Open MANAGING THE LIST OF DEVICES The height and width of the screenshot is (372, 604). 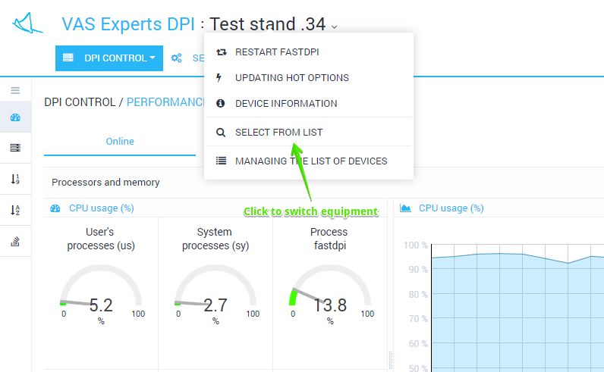point(311,161)
